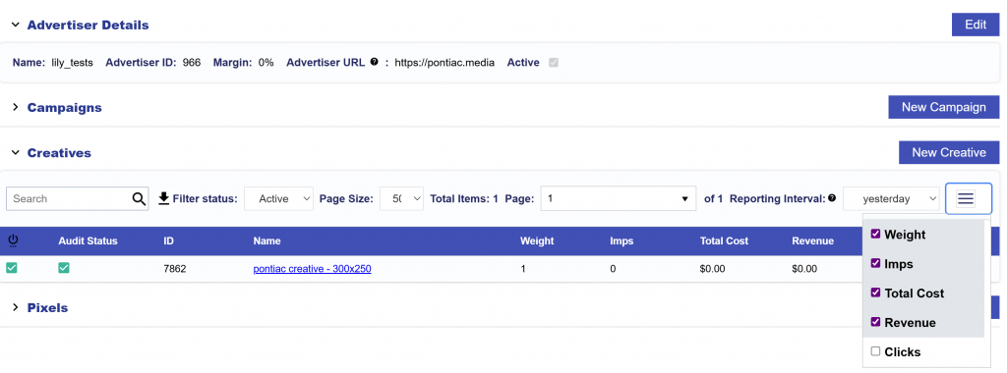Toggle active status checkbox for creative 7862
Screen dimensions: 1007x373
[12, 268]
